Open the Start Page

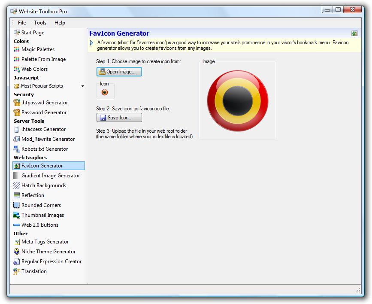click(33, 33)
